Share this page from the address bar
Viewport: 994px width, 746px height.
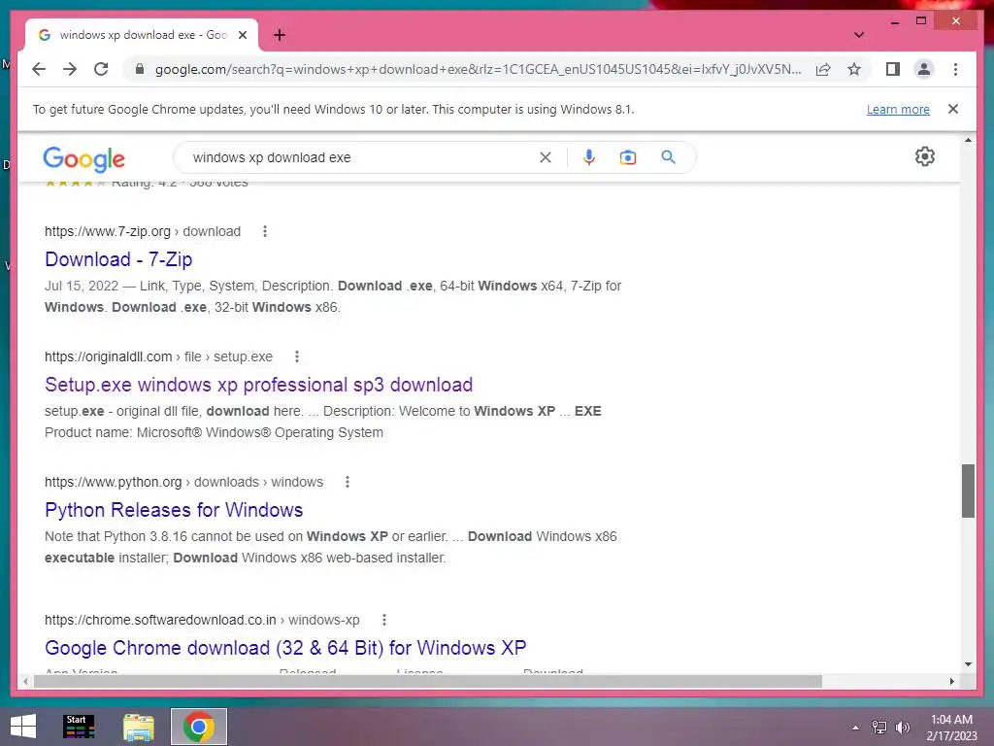823,69
